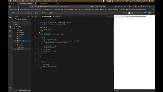Viewport: 163px width, 92px height.
Task: Click the terminal panel icon at bottom
Action: tap(10, 90)
